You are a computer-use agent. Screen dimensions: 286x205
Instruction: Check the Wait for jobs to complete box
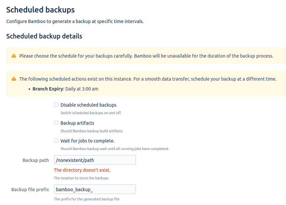[56, 141]
